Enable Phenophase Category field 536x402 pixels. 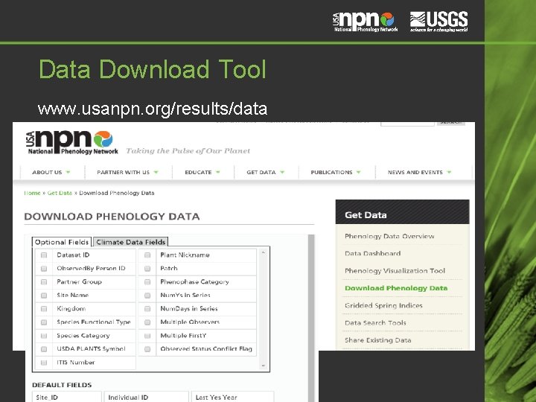pyautogui.click(x=147, y=282)
